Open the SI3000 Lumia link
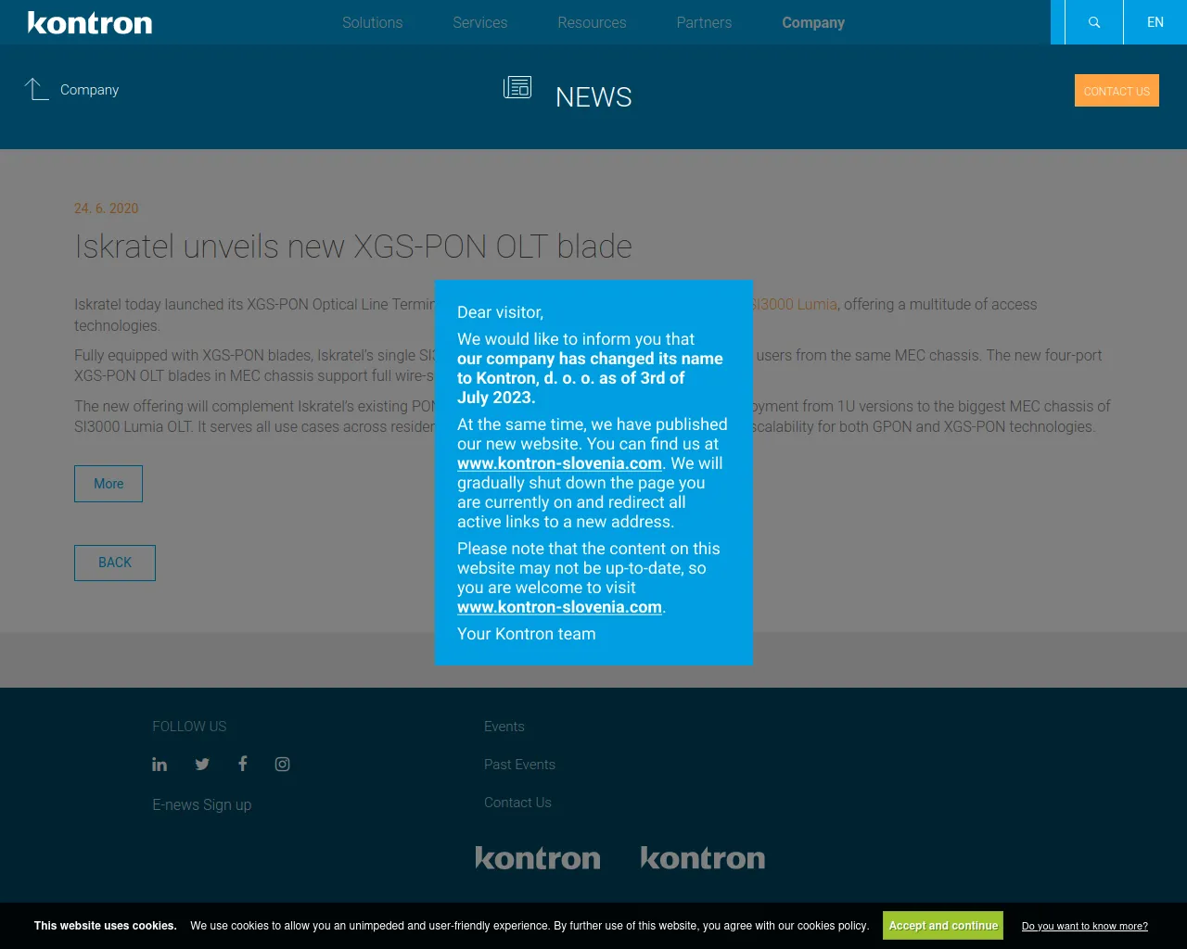 coord(795,304)
